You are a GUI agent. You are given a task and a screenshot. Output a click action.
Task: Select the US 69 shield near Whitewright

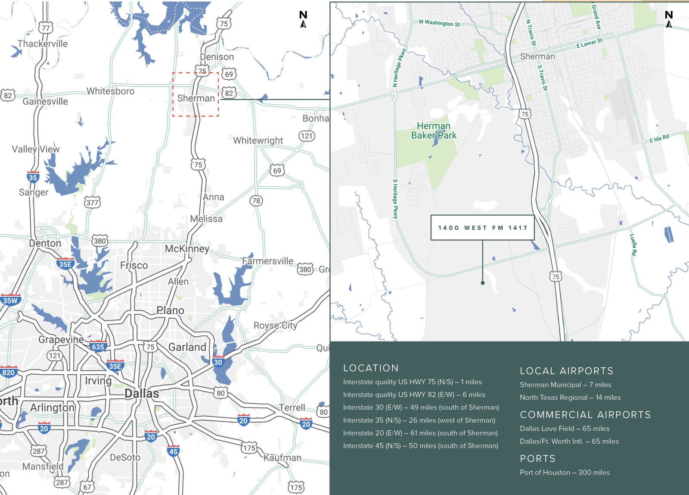coord(276,170)
